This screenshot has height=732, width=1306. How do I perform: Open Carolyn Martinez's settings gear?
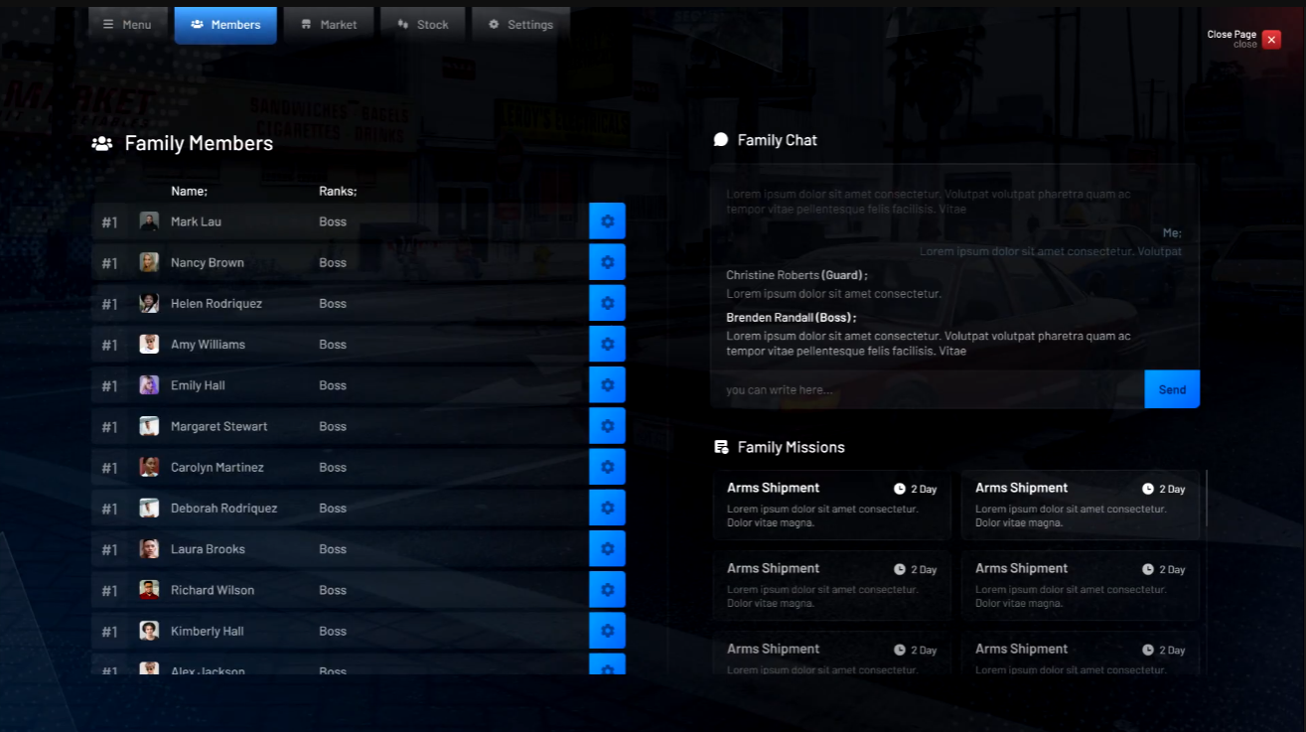pyautogui.click(x=607, y=467)
